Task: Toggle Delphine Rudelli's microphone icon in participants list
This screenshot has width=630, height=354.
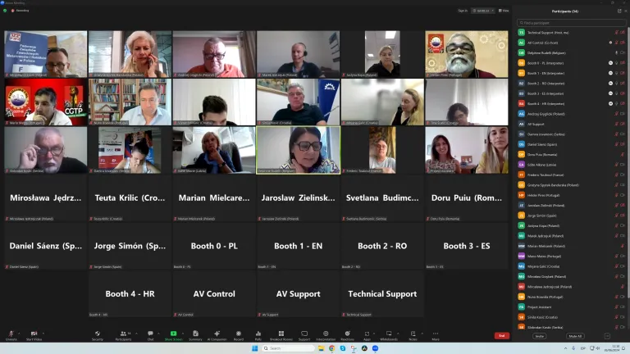Action: pyautogui.click(x=616, y=52)
